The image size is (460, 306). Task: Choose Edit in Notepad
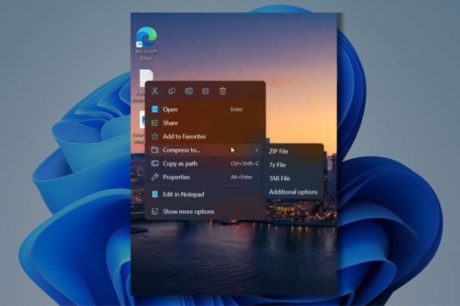coord(205,194)
